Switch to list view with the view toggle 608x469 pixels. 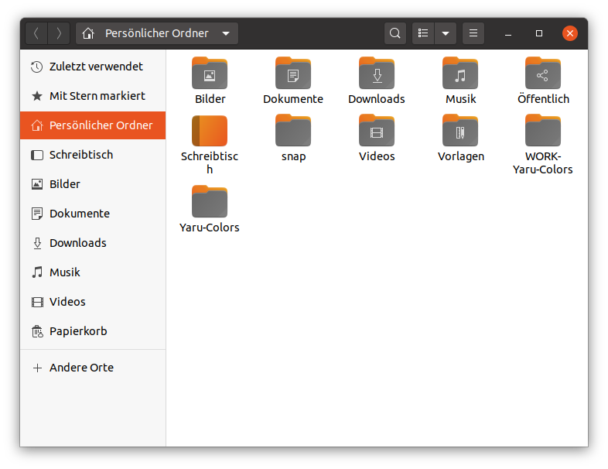[423, 33]
